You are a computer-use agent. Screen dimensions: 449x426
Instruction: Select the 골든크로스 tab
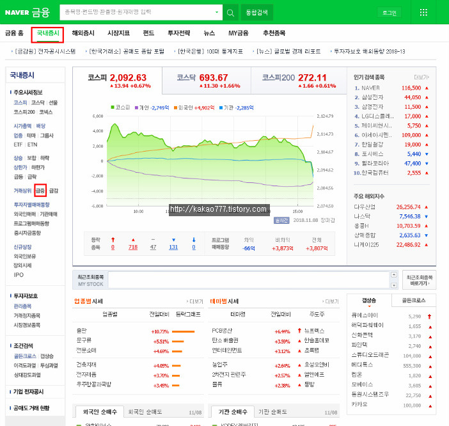click(413, 301)
